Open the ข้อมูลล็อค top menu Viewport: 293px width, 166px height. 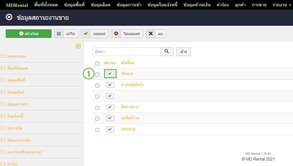coord(101,5)
